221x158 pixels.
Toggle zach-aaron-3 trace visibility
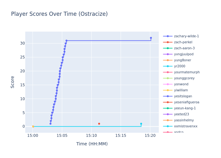click(184, 48)
